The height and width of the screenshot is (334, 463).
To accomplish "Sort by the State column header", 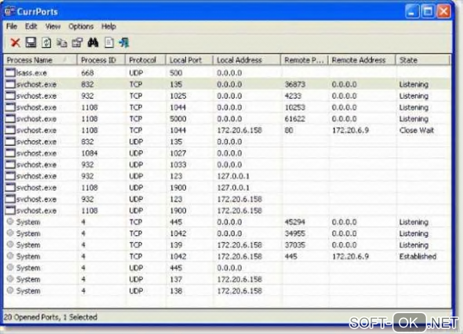I will [x=423, y=60].
